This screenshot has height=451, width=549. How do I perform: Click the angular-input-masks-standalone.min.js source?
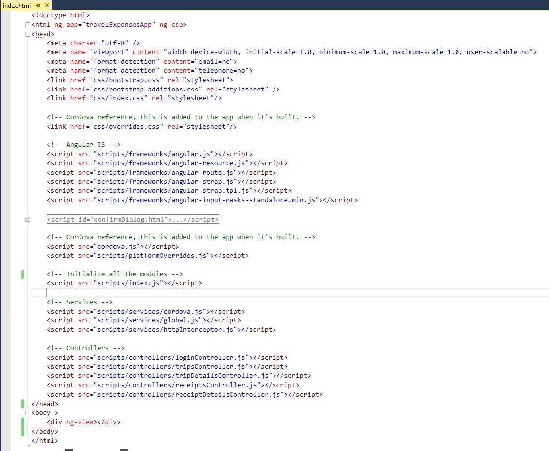[x=206, y=200]
